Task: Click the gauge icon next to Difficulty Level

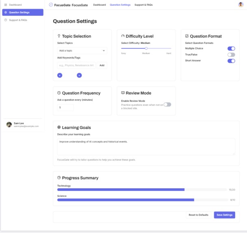Action: (123, 36)
